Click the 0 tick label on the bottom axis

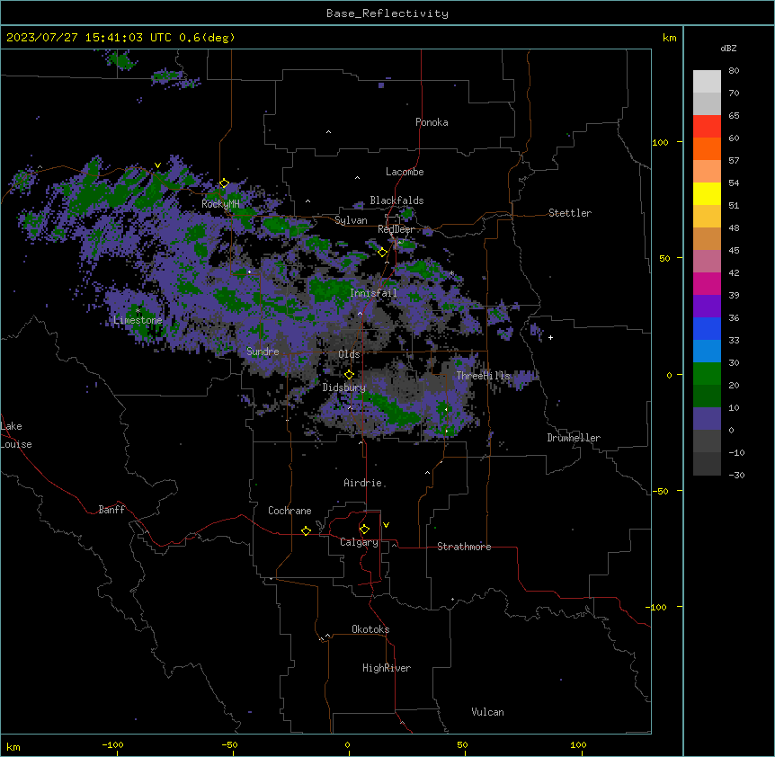point(347,744)
